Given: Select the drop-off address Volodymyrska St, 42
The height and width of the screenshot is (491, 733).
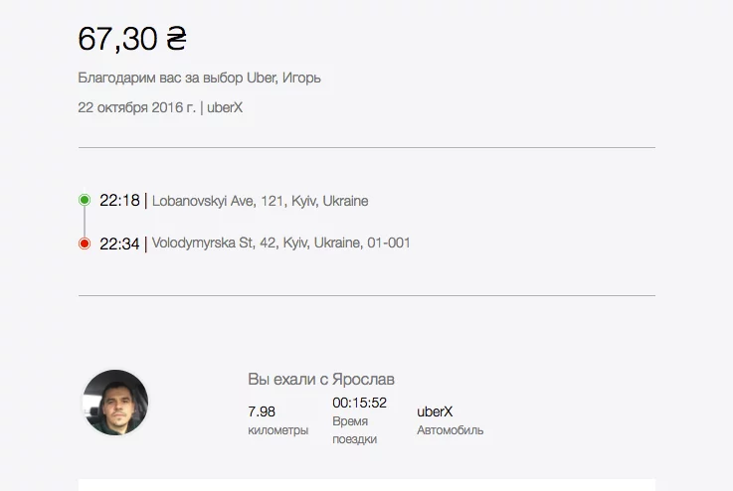Looking at the screenshot, I should coord(280,243).
